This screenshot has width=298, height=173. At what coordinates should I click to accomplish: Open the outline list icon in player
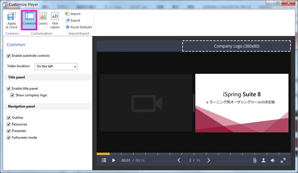click(x=104, y=160)
